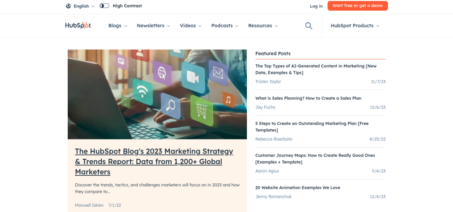Screen dimensions: 453x212
Task: Click author Jay Fuchs
Action: click(265, 107)
